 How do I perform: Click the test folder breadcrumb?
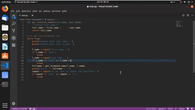pyautogui.click(x=28, y=20)
